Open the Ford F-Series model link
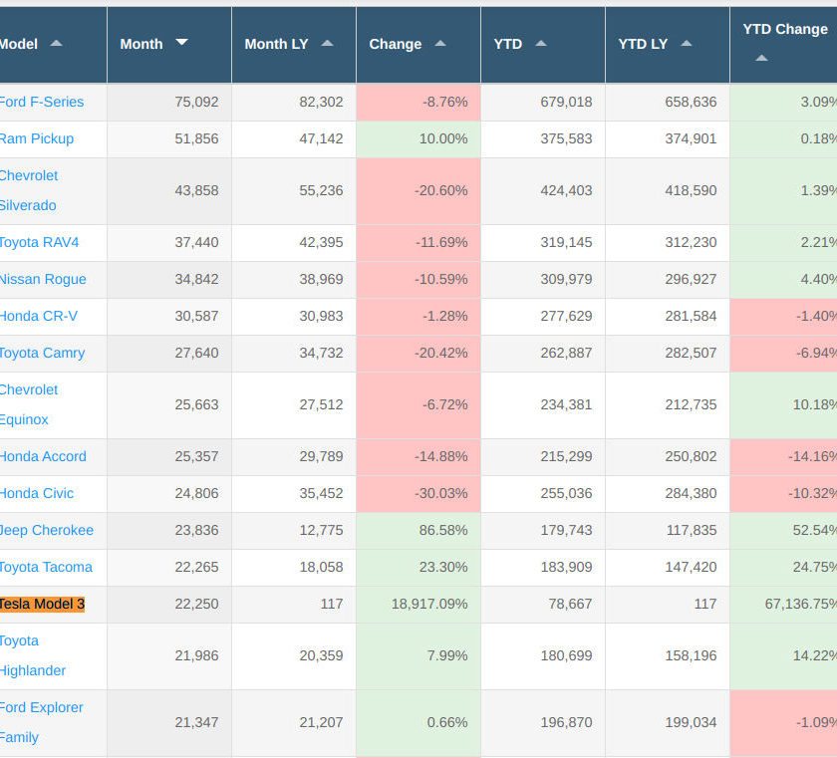837x758 pixels. pyautogui.click(x=42, y=102)
